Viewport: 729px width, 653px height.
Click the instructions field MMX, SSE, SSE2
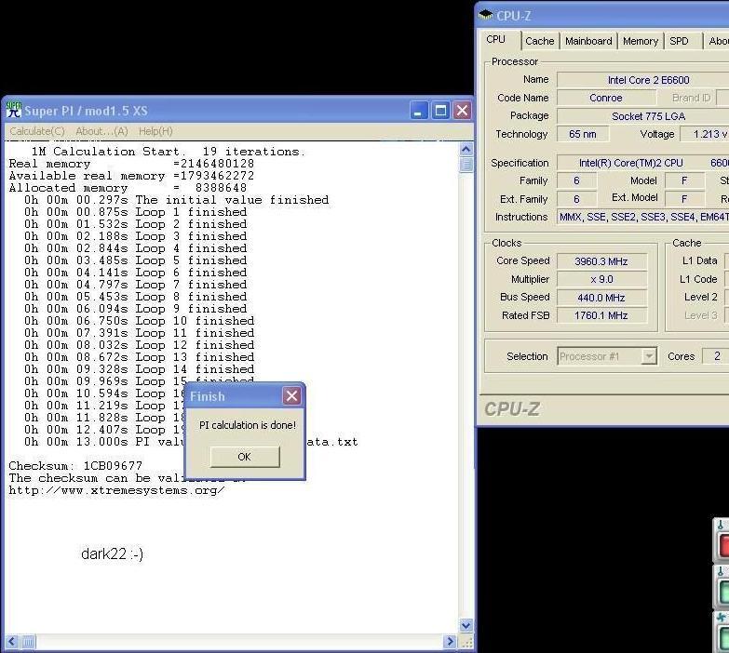643,217
